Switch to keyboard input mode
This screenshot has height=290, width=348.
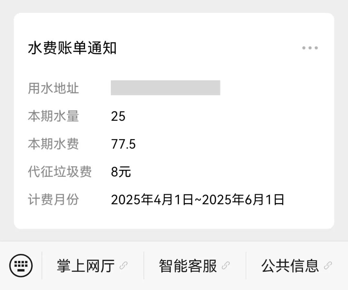[21, 266]
